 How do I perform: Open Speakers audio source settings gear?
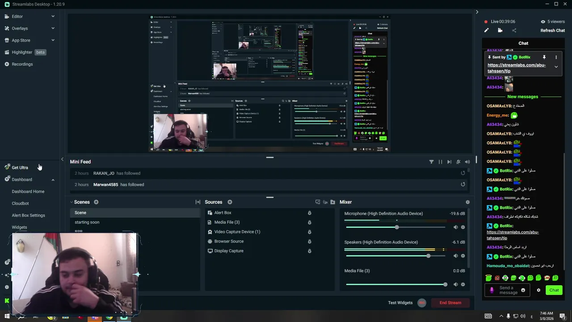463,256
